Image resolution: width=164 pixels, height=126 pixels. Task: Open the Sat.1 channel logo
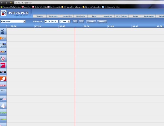click(3, 59)
